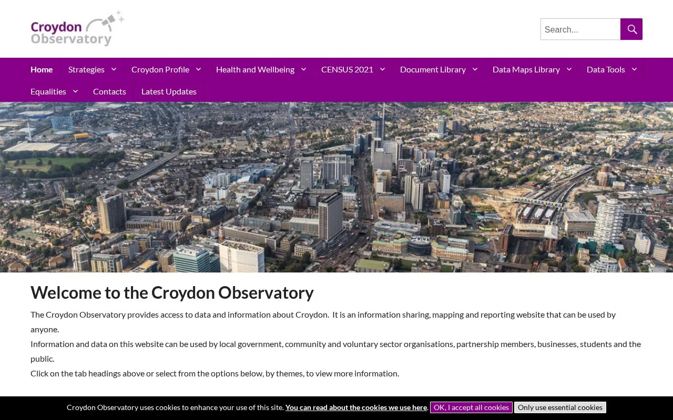Expand the Document Library submenu chevron
673x420 pixels.
pos(475,69)
